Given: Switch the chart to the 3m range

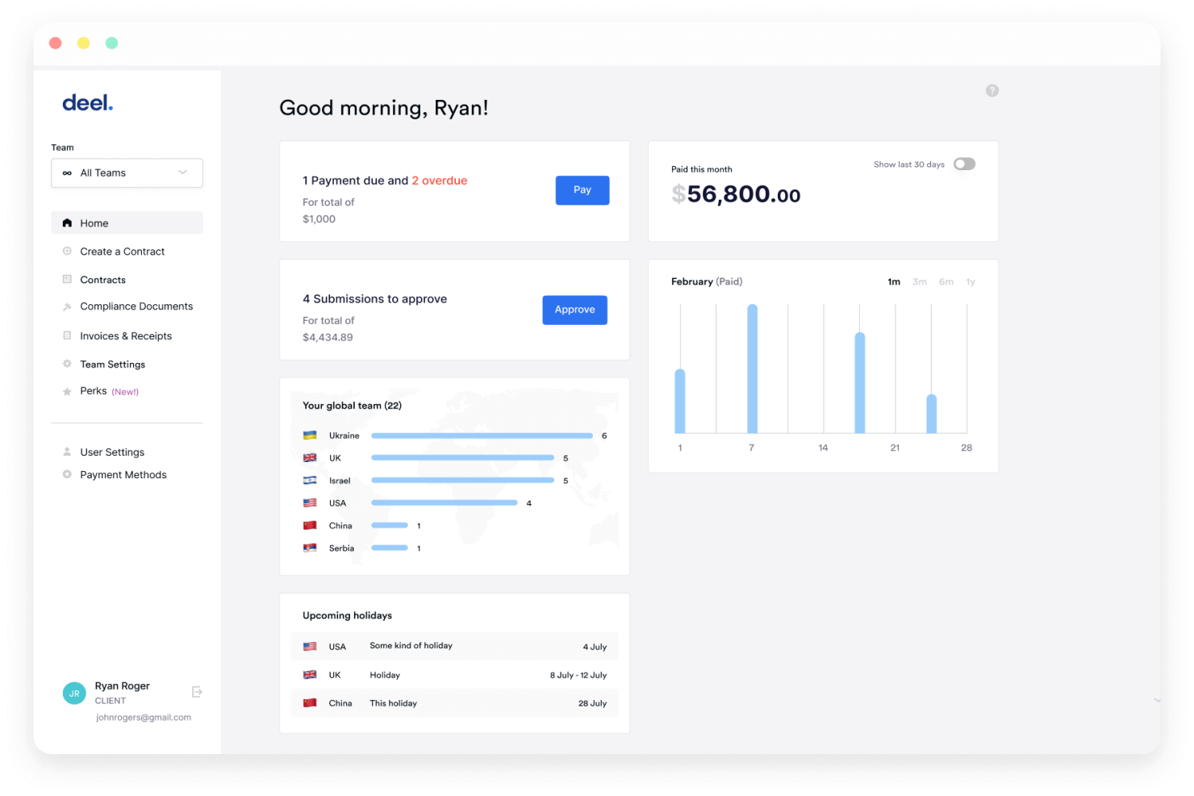Looking at the screenshot, I should [920, 281].
